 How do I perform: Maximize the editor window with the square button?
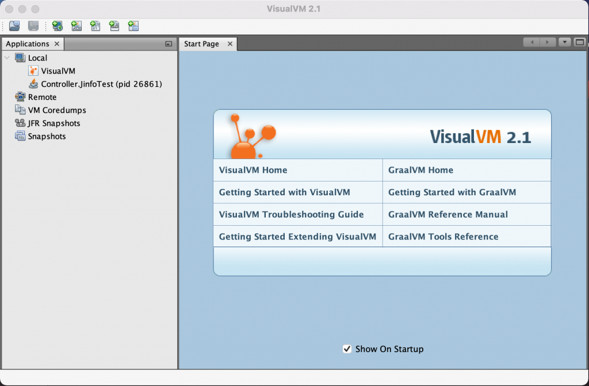tap(580, 42)
